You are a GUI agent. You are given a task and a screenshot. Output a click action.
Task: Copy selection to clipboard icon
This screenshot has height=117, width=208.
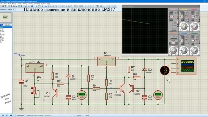pyautogui.click(x=69, y=6)
